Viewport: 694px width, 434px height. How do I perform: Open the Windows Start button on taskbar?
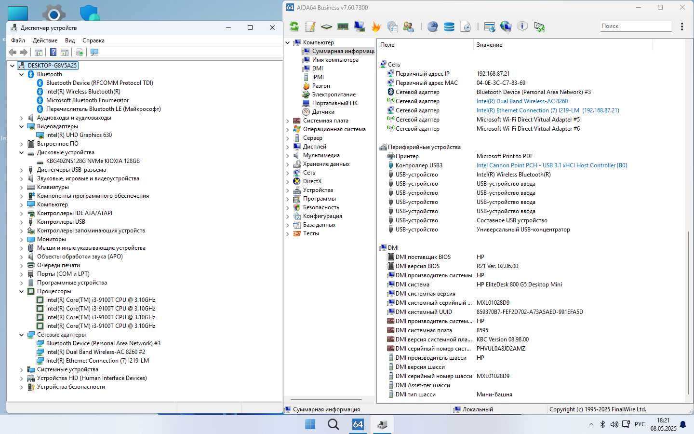[310, 424]
